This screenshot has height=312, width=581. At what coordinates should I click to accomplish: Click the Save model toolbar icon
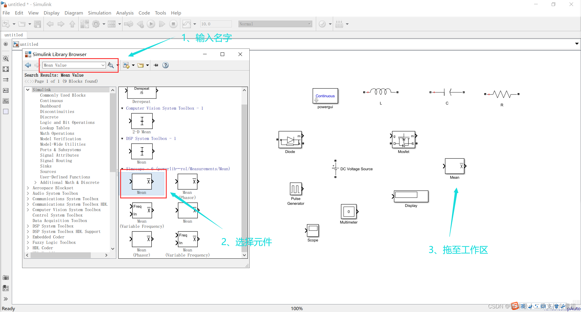pos(38,24)
